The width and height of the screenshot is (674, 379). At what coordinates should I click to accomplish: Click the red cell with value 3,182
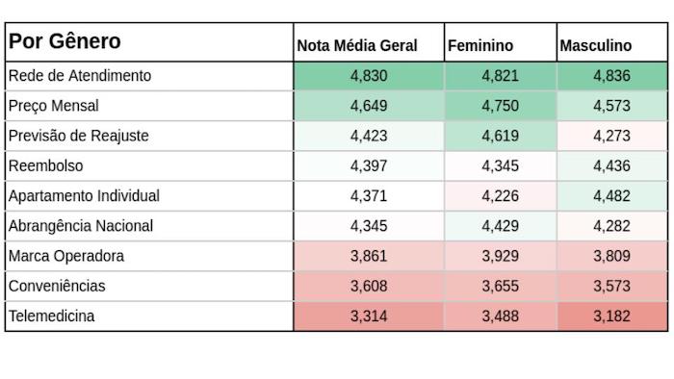[x=612, y=316]
